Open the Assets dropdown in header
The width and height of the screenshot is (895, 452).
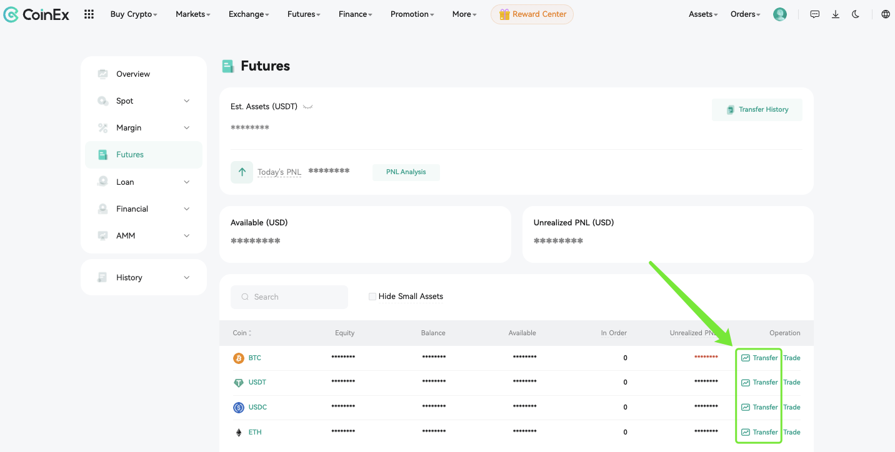703,14
